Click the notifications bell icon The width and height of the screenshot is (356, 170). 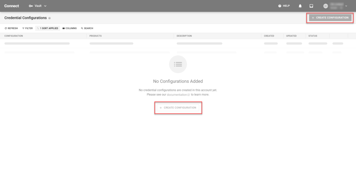click(300, 6)
